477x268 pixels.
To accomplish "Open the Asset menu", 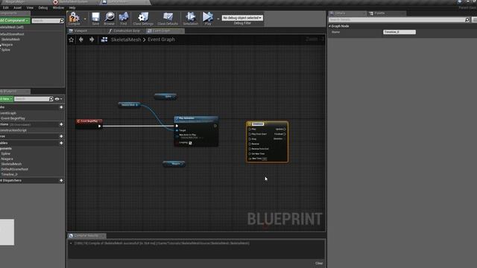I will pos(17,7).
